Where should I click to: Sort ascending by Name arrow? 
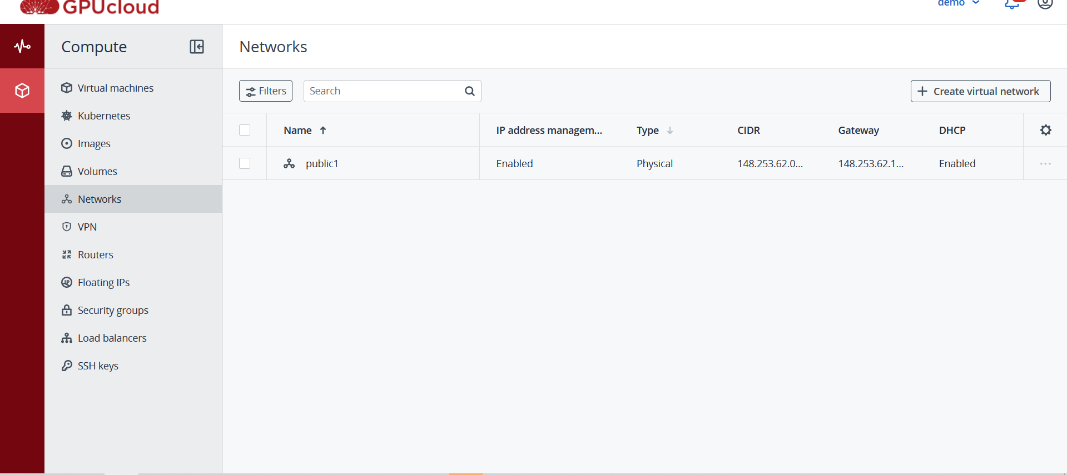[323, 130]
